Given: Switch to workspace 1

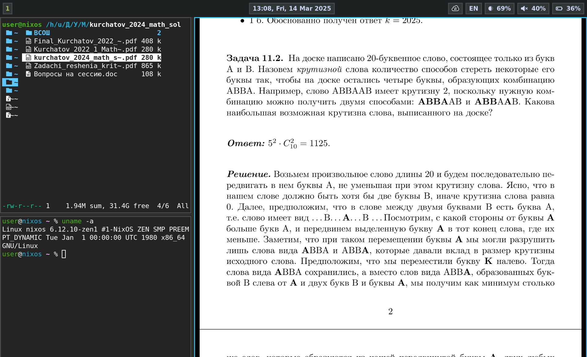Looking at the screenshot, I should [x=8, y=9].
